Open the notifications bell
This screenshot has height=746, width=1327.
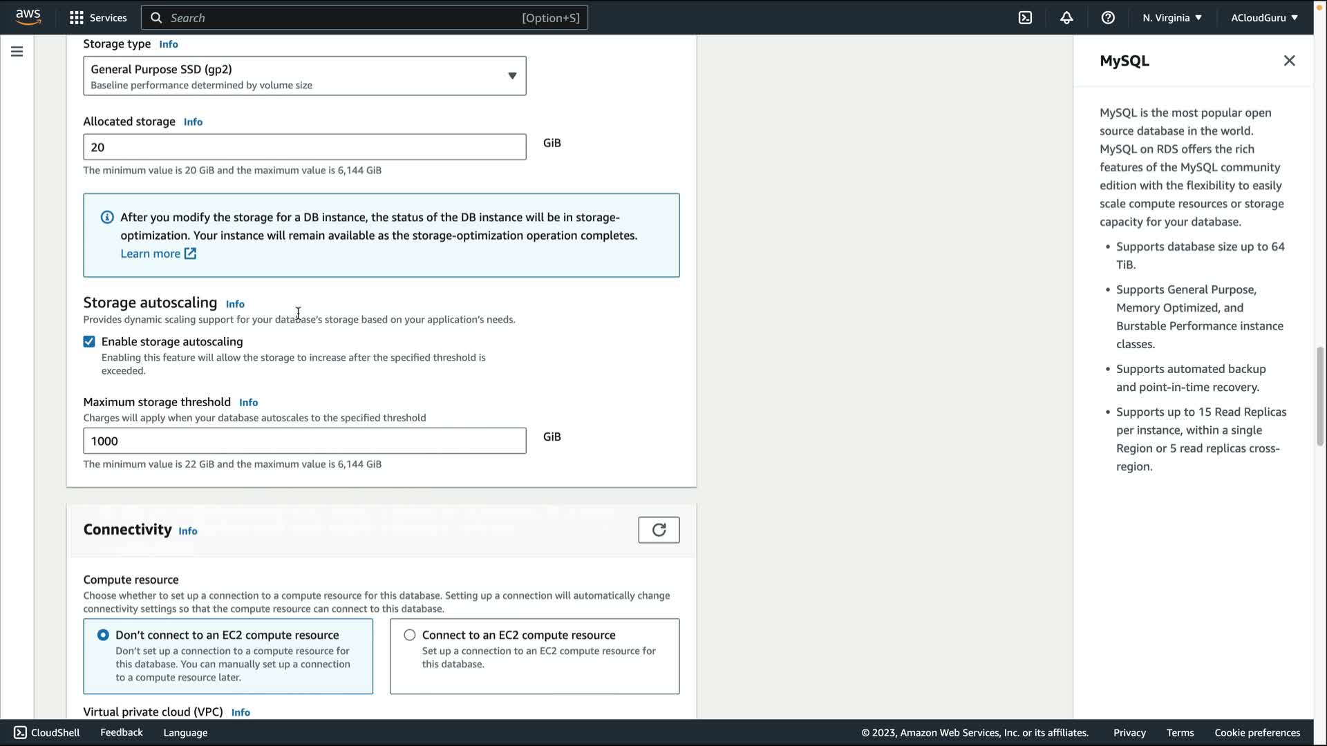pyautogui.click(x=1066, y=18)
